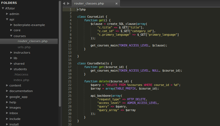This screenshot has height=126, width=220.
Task: Expand the boilerplate-example folder
Action: point(11,25)
